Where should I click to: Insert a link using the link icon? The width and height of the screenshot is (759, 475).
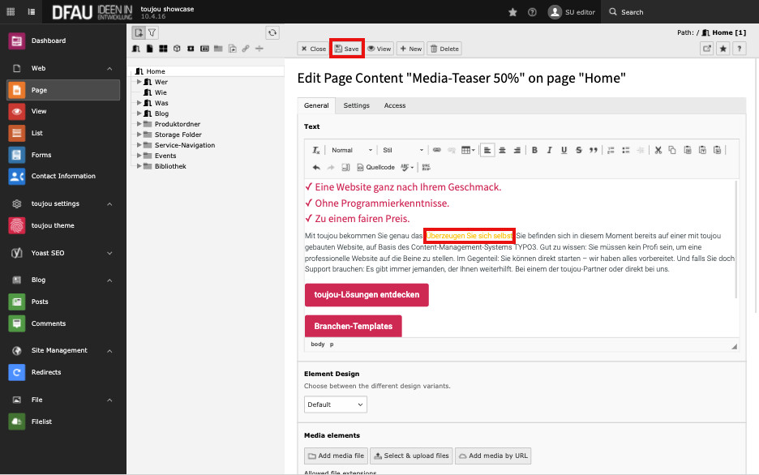pyautogui.click(x=436, y=150)
